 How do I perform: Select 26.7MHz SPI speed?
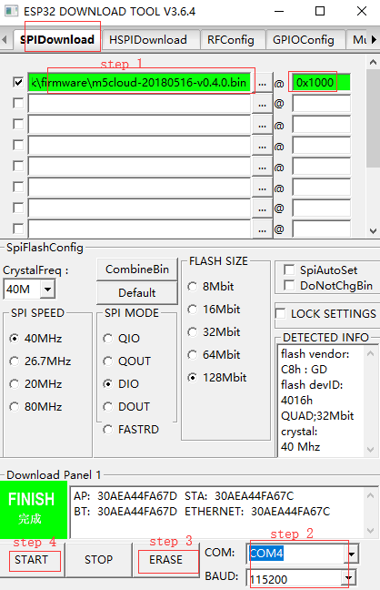[15, 361]
